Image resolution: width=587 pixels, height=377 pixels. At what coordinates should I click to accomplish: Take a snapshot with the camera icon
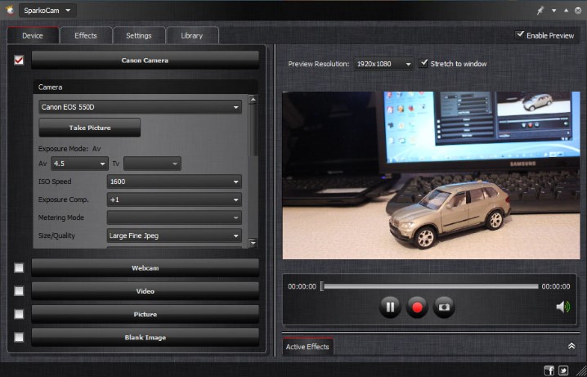point(444,307)
